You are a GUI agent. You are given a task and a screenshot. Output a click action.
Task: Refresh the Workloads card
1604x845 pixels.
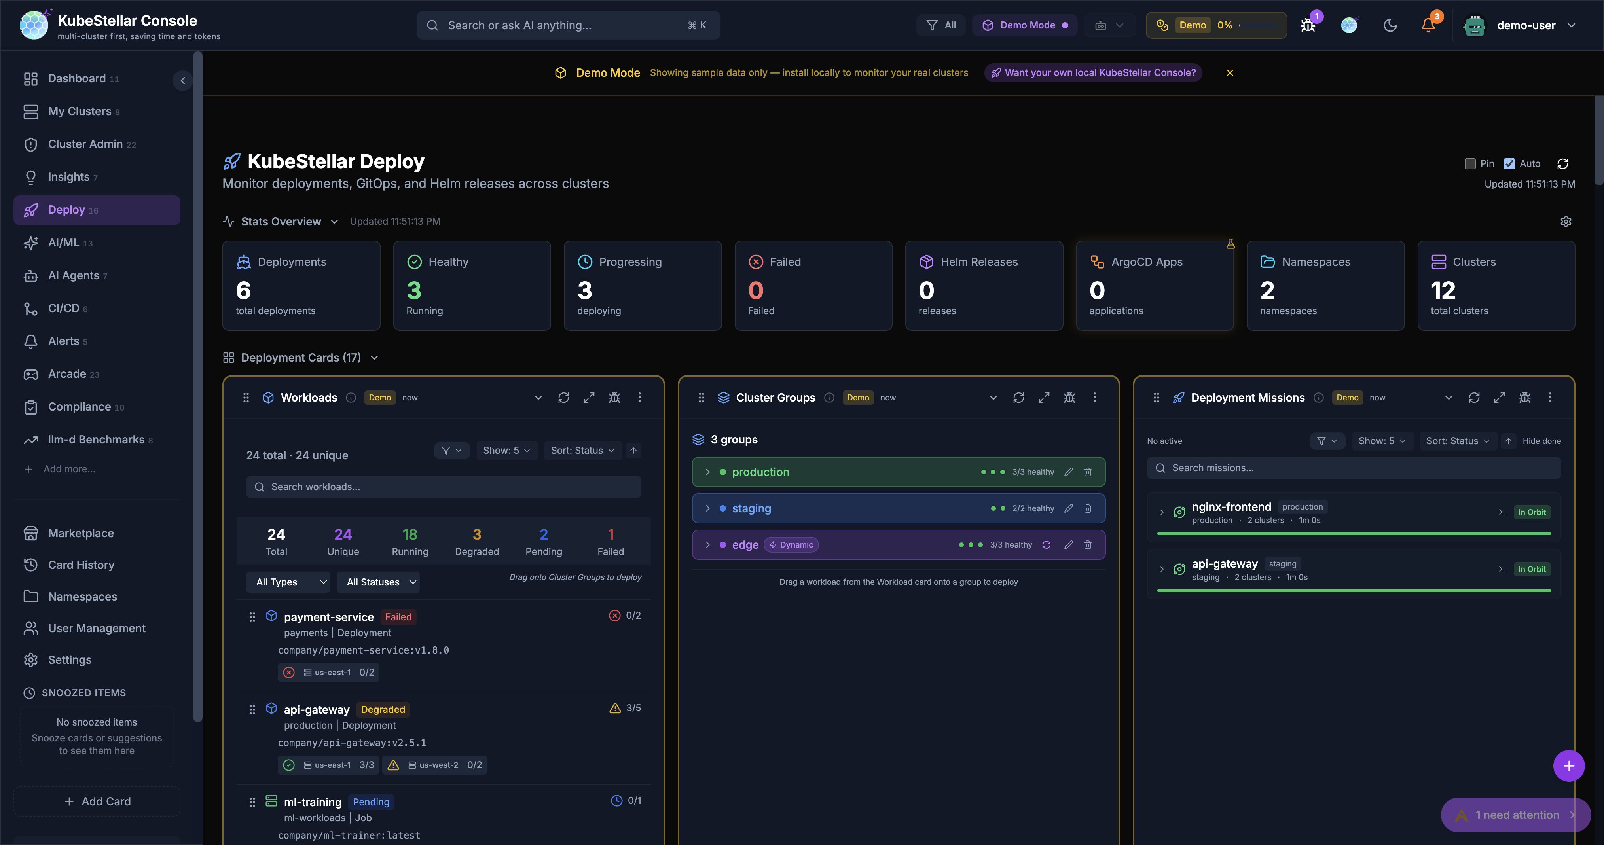(563, 397)
